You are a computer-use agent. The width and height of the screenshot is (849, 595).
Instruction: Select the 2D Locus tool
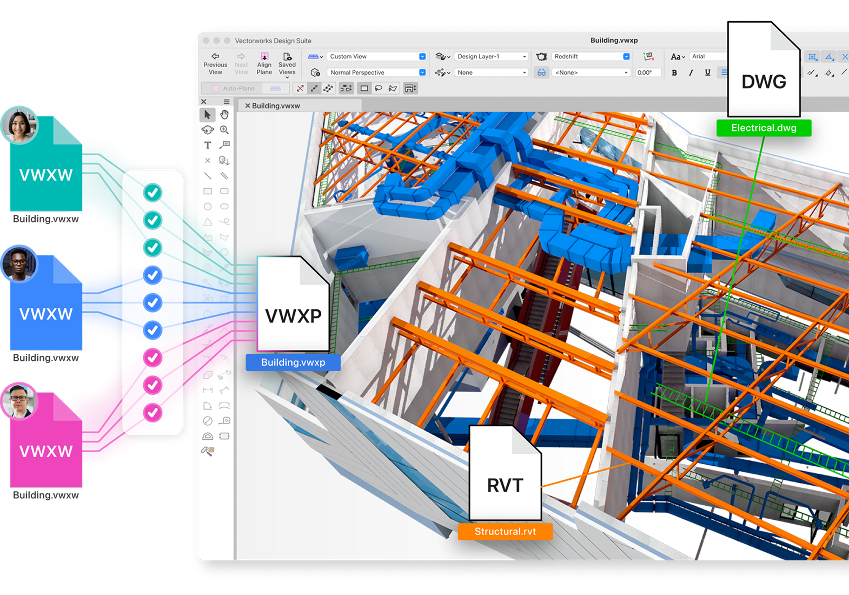[x=208, y=161]
